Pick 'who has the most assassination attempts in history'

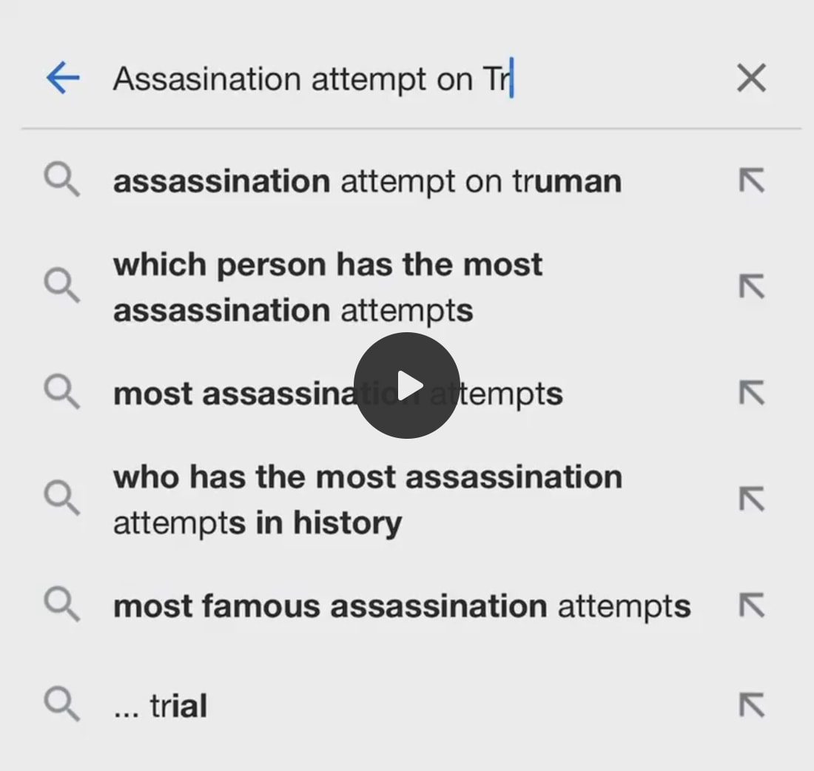point(366,499)
